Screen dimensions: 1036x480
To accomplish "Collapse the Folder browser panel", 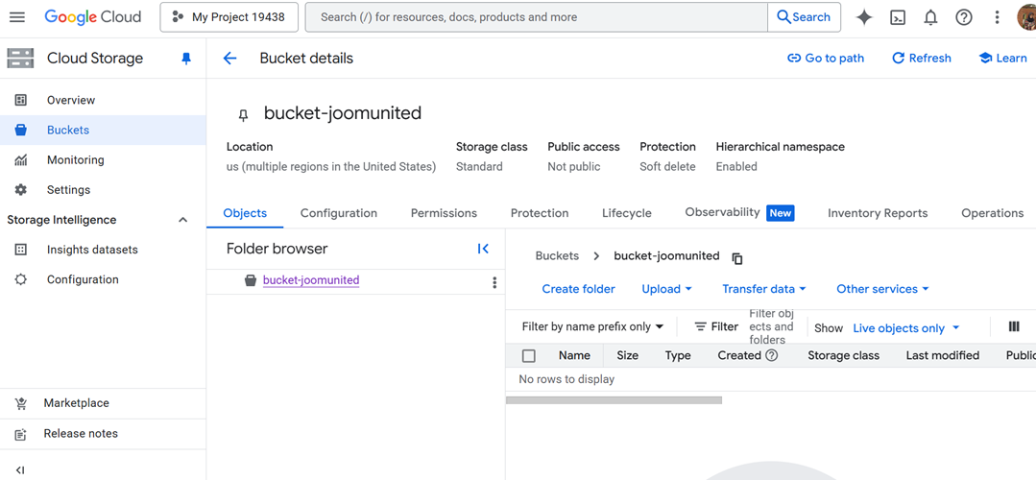I will (x=483, y=249).
